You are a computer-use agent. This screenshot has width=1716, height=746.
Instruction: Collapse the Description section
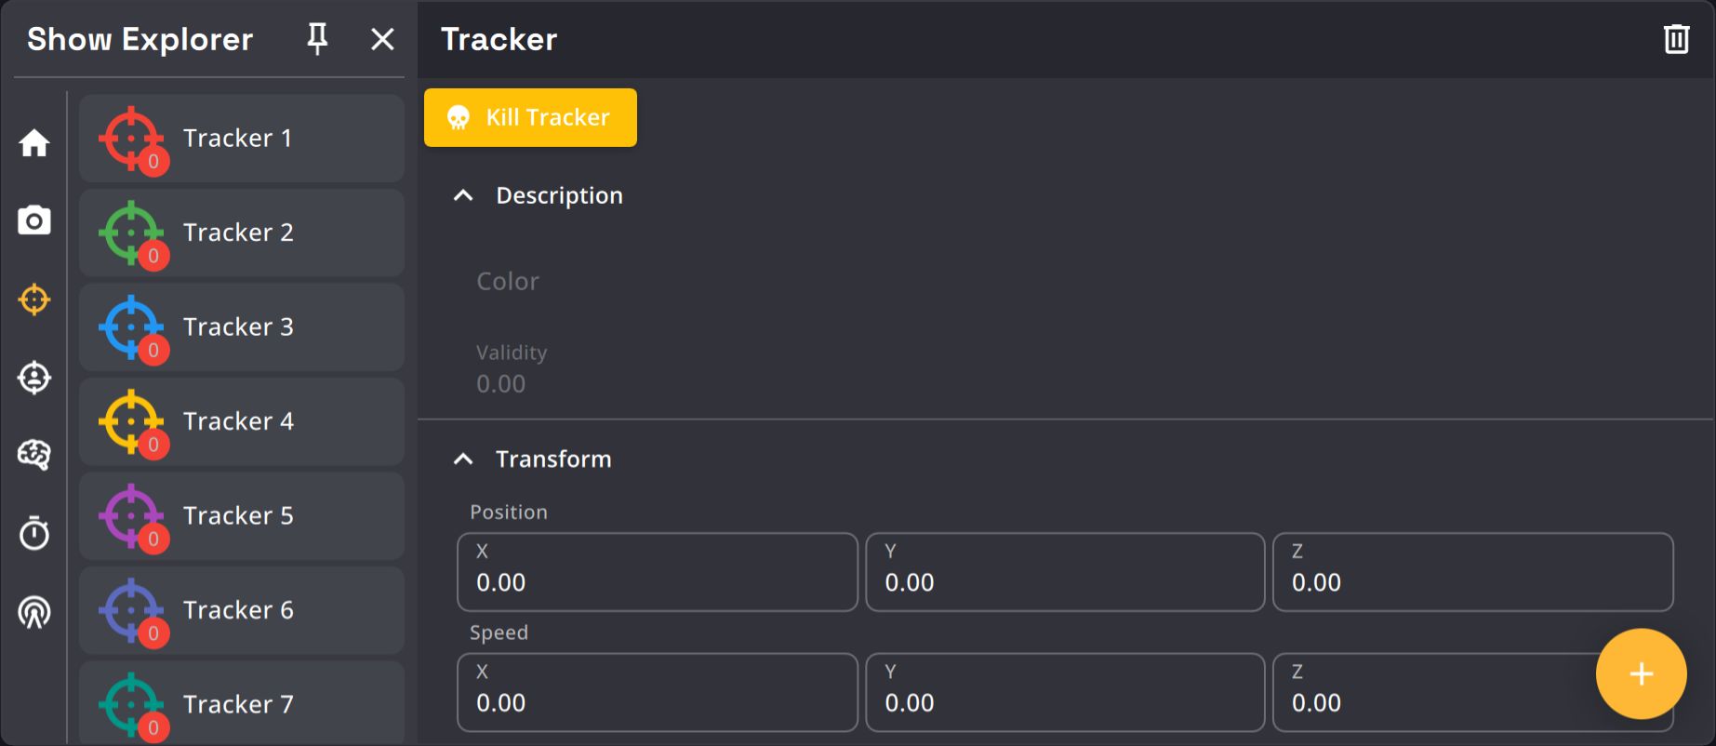coord(463,195)
